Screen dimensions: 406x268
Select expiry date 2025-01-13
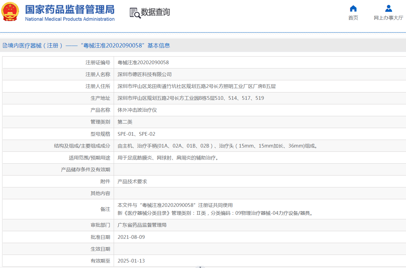[131, 261]
